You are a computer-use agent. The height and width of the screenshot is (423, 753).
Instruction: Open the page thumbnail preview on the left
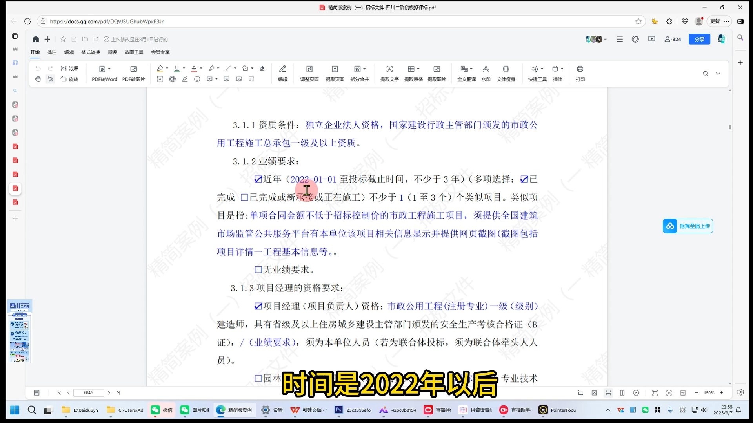point(19,331)
